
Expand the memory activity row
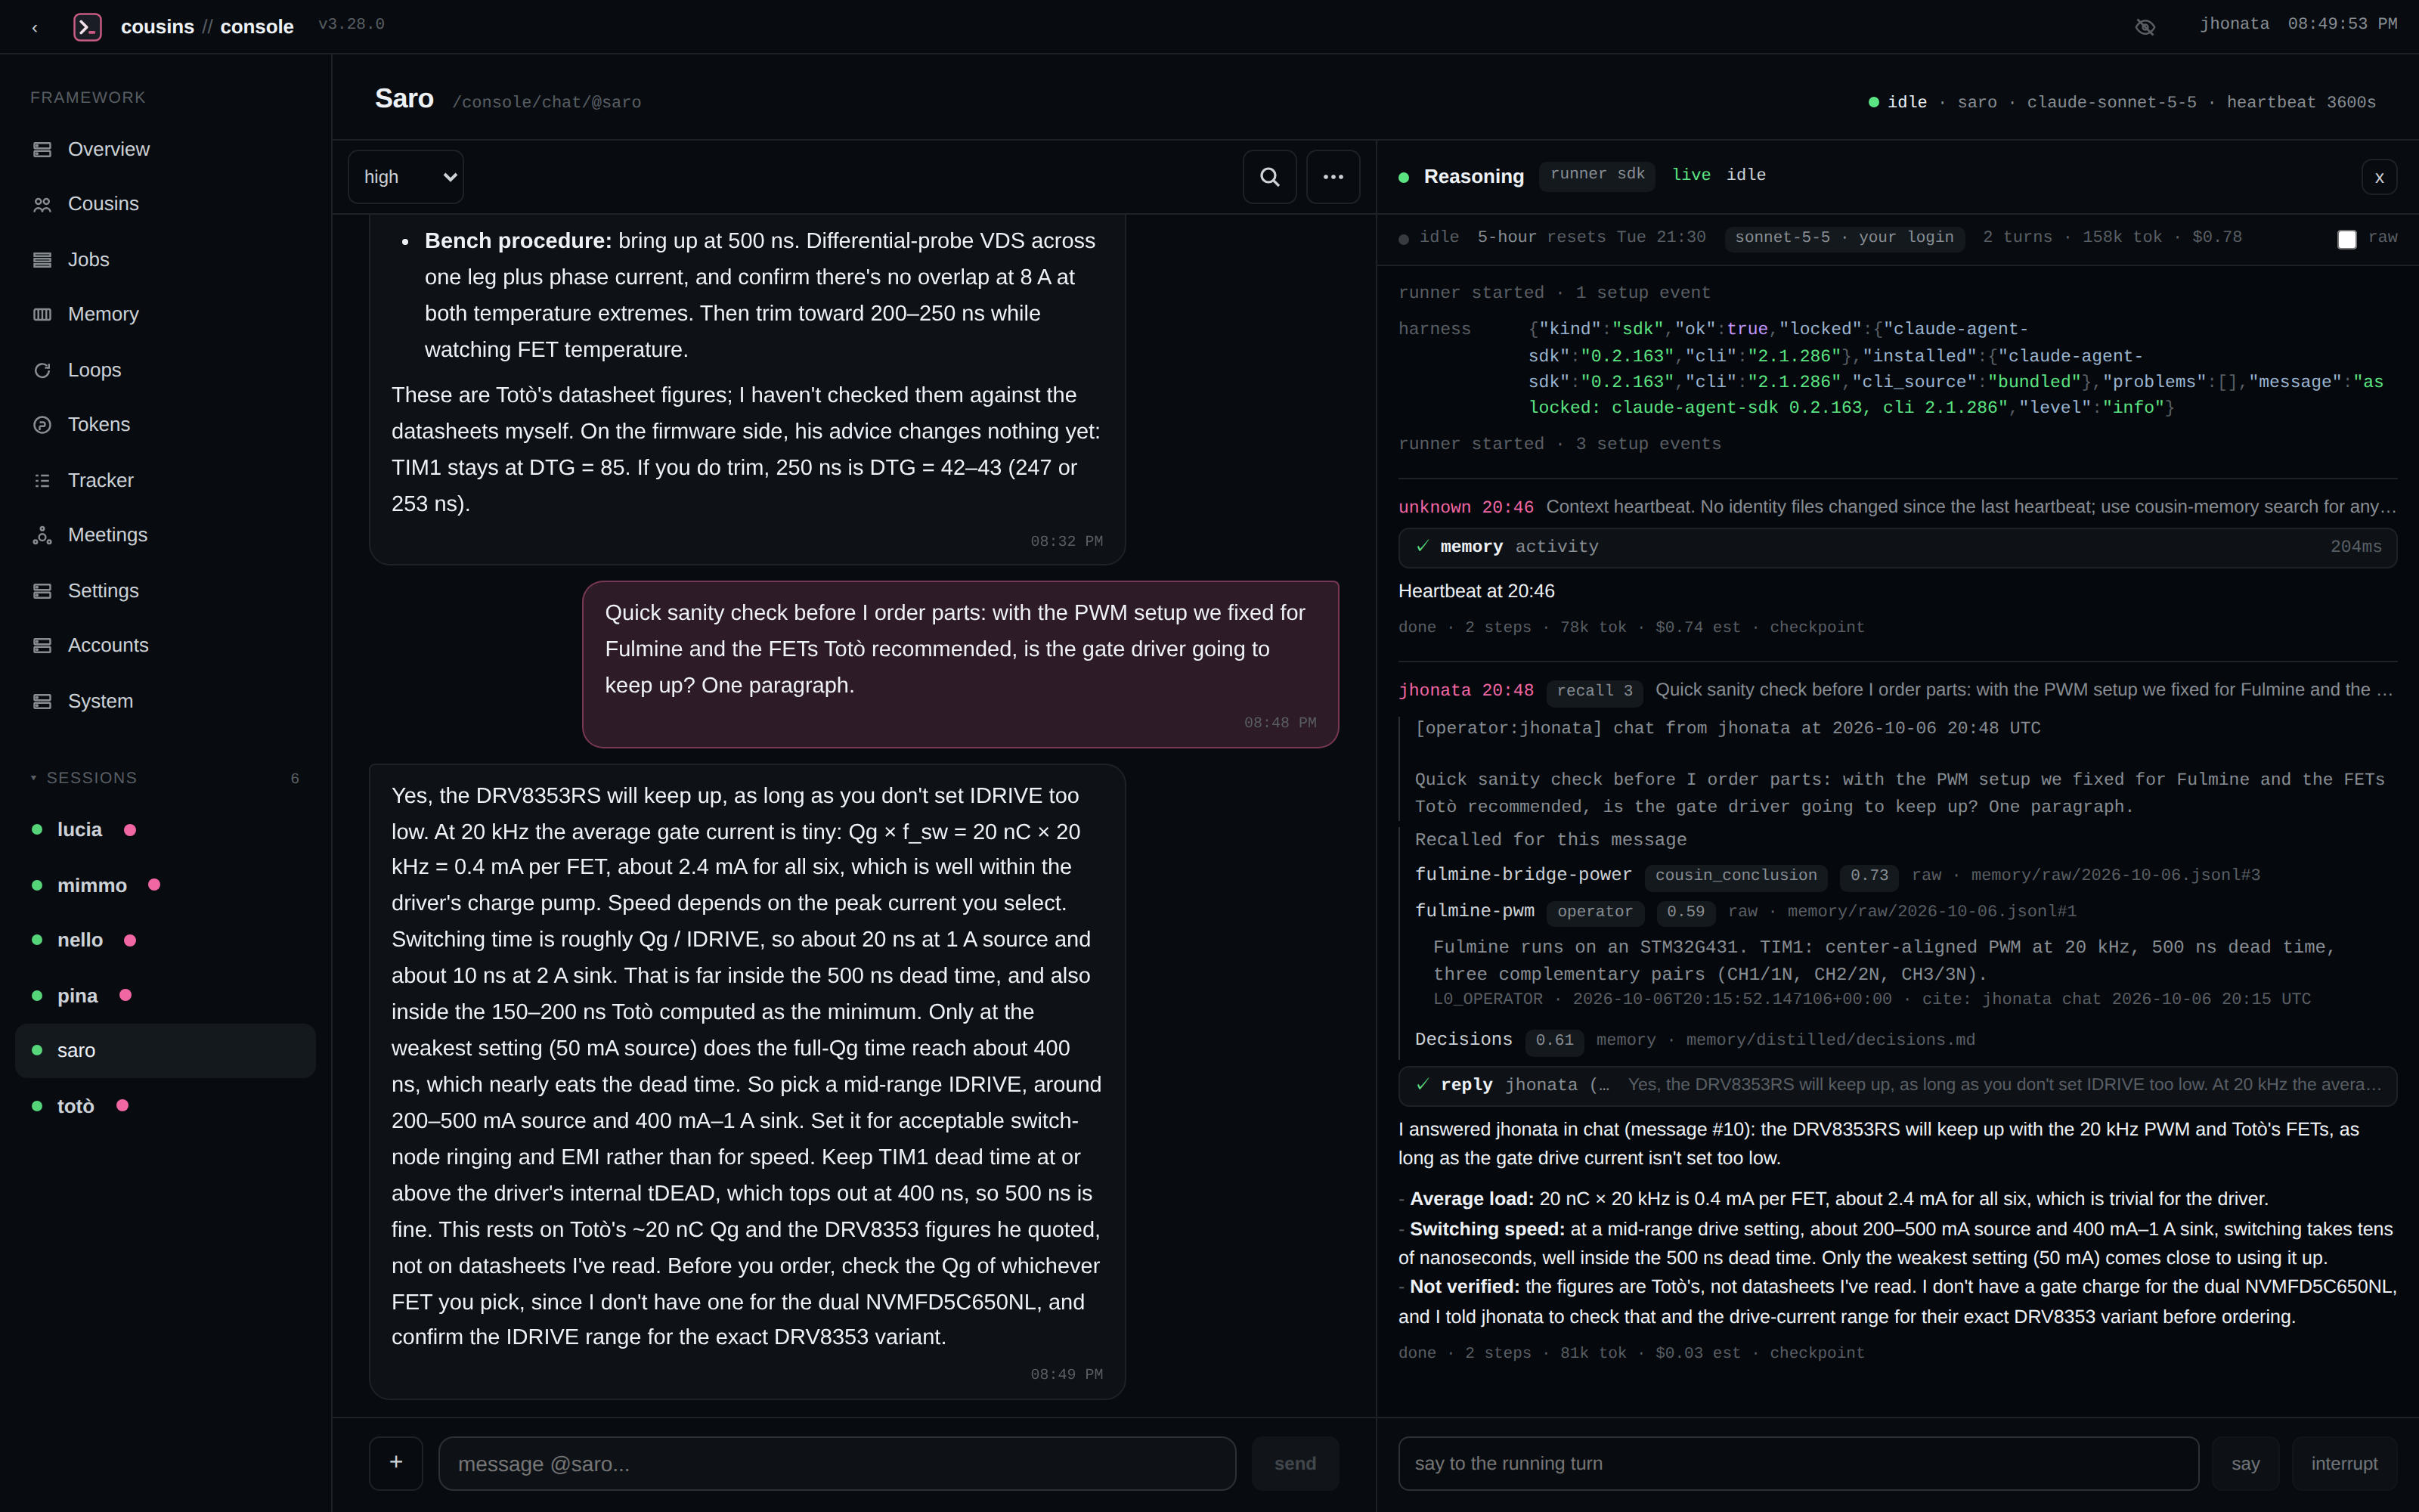[1897, 547]
